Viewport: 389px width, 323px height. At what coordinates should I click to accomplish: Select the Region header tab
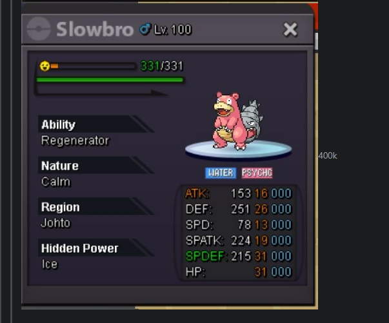[x=95, y=206]
